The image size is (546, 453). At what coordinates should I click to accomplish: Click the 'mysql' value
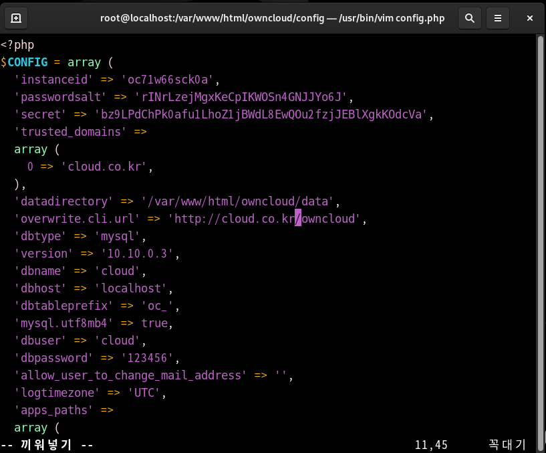pos(118,236)
